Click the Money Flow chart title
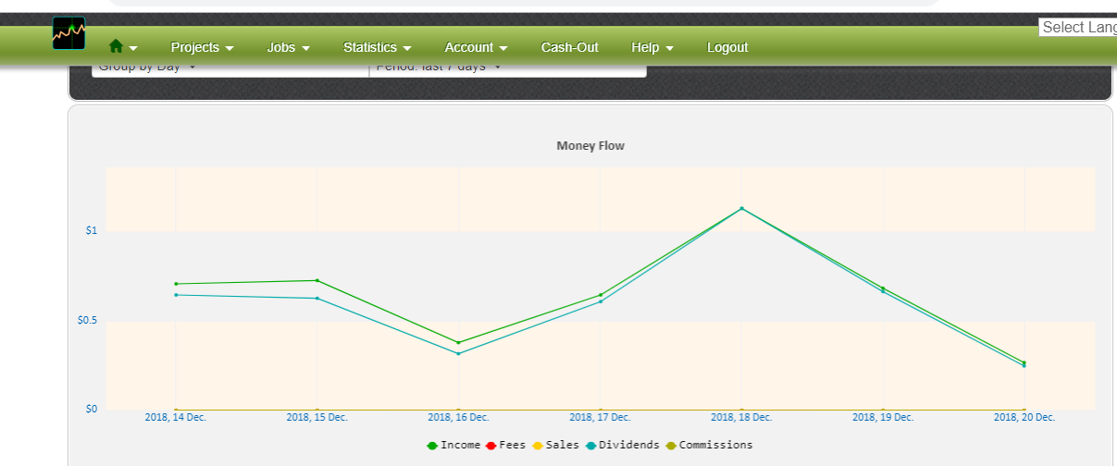1117x466 pixels. (590, 146)
